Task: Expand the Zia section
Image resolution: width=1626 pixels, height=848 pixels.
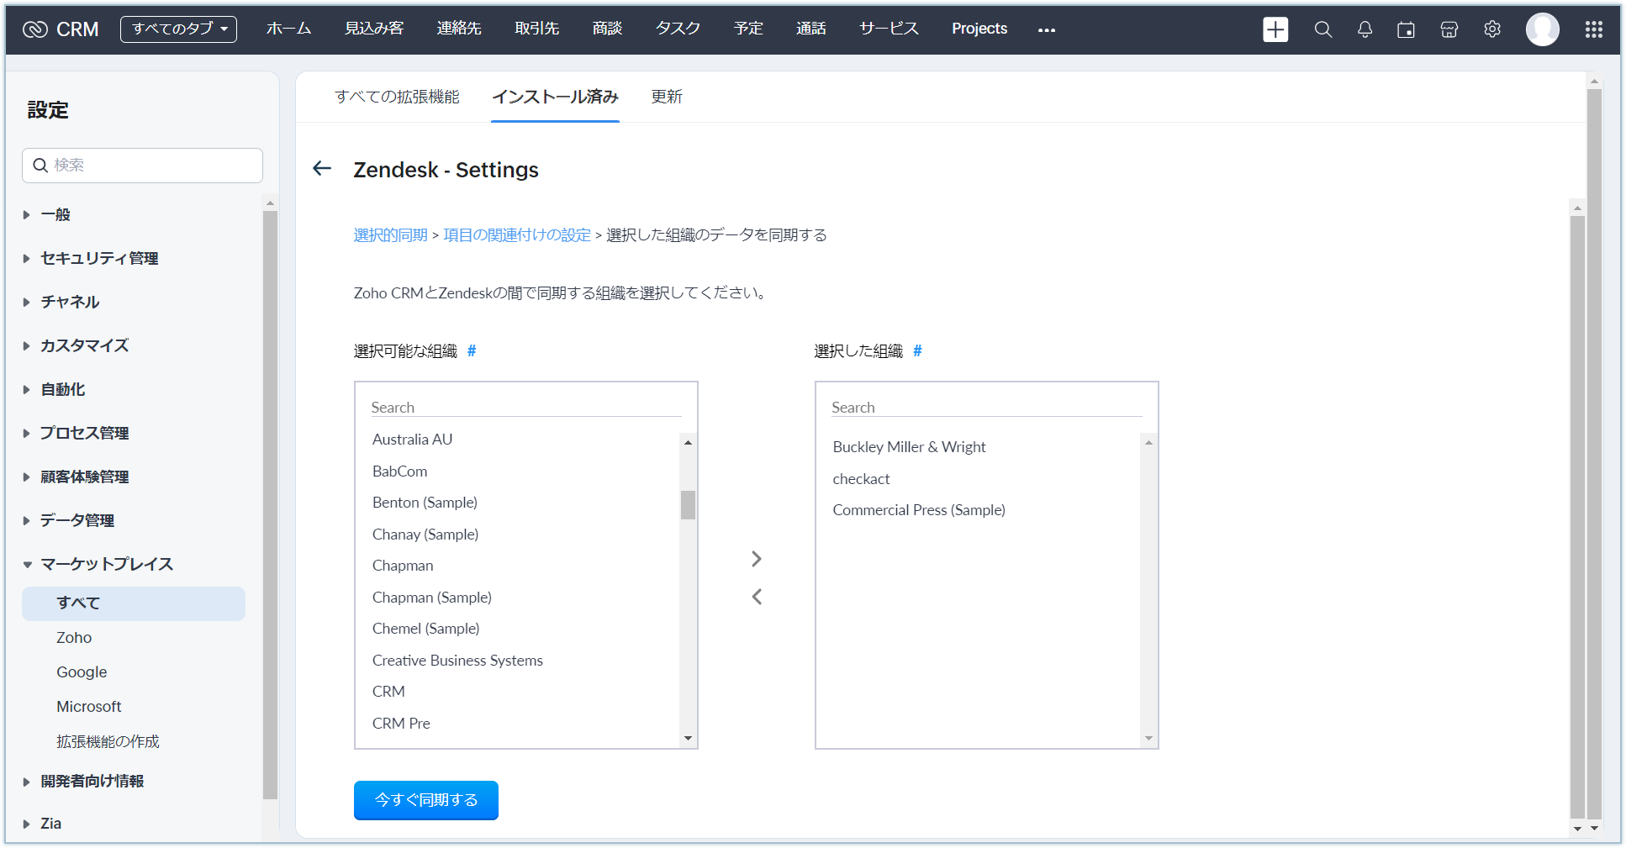Action: tap(50, 824)
